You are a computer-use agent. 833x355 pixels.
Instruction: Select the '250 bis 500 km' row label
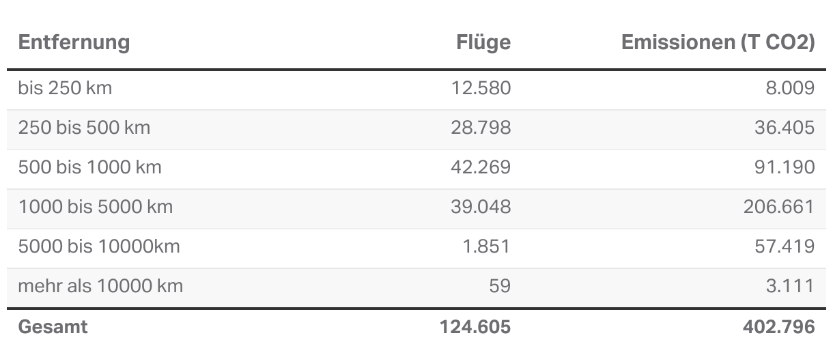84,128
